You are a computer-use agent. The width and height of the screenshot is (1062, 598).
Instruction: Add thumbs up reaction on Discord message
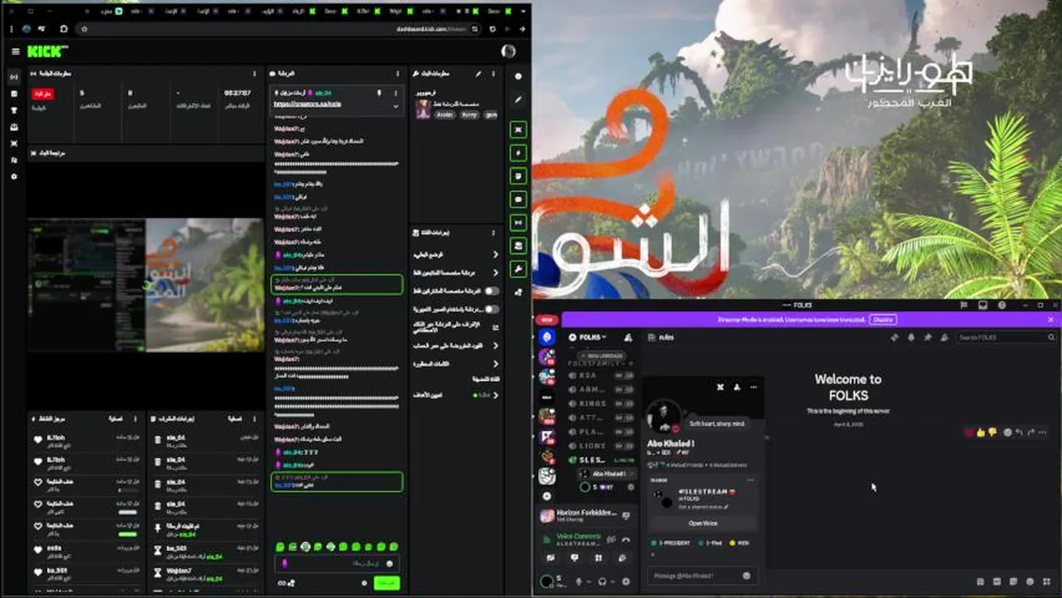pyautogui.click(x=981, y=432)
